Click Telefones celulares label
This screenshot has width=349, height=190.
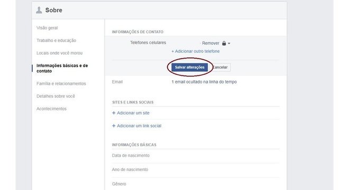[148, 42]
